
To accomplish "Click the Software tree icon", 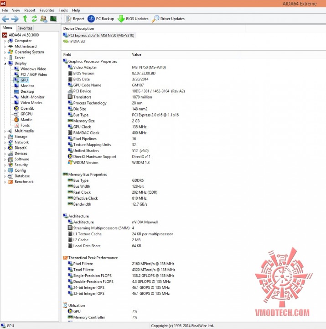I will pos(10,159).
